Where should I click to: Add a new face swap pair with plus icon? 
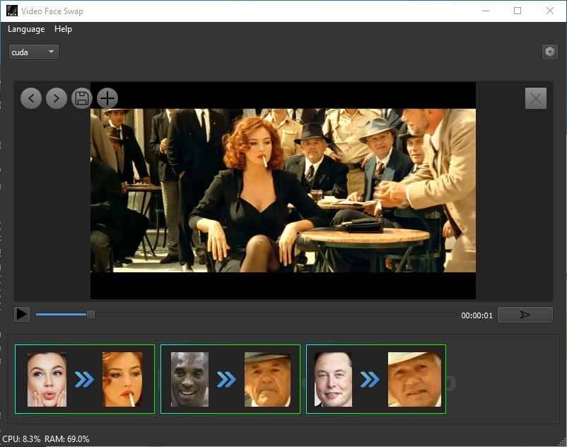point(107,98)
